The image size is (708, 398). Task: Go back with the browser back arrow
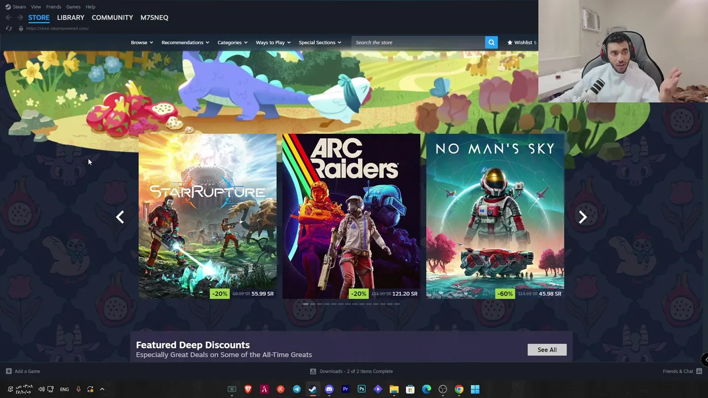tap(8, 18)
